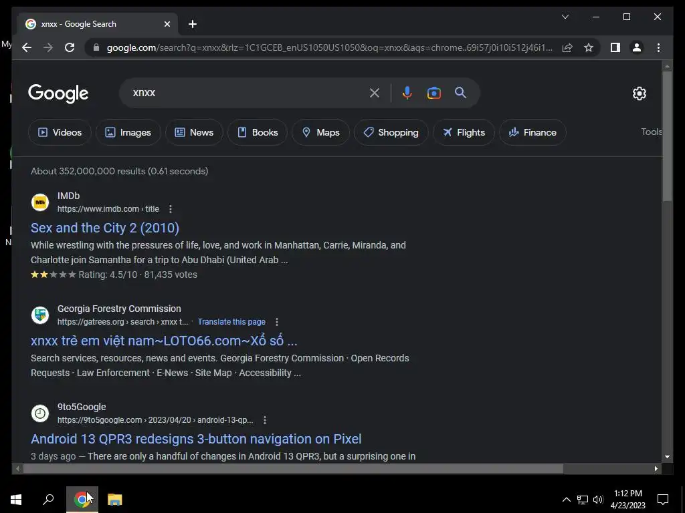
Task: Open the Windows Start menu
Action: (x=16, y=500)
